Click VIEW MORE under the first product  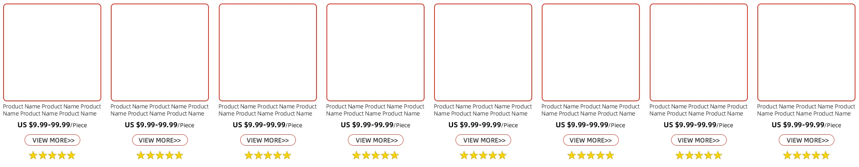click(x=52, y=140)
